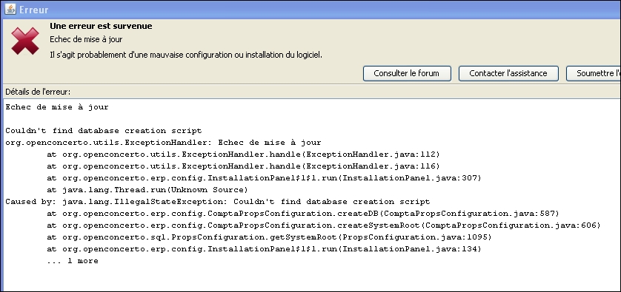Click the 'Une erreur est survenue' heading

pos(101,26)
